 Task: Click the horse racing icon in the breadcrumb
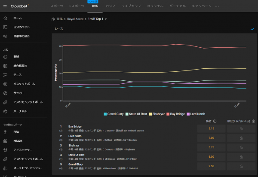click(x=53, y=19)
